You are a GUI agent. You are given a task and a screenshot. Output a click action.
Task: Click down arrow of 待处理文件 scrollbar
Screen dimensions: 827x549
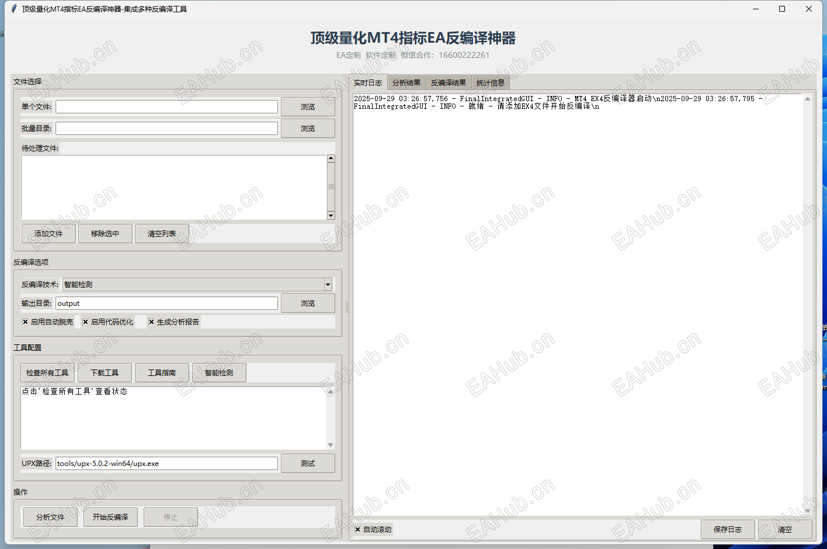point(331,216)
